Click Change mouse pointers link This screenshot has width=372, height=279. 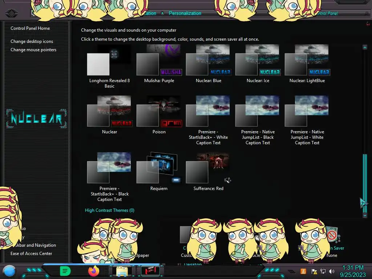[33, 49]
